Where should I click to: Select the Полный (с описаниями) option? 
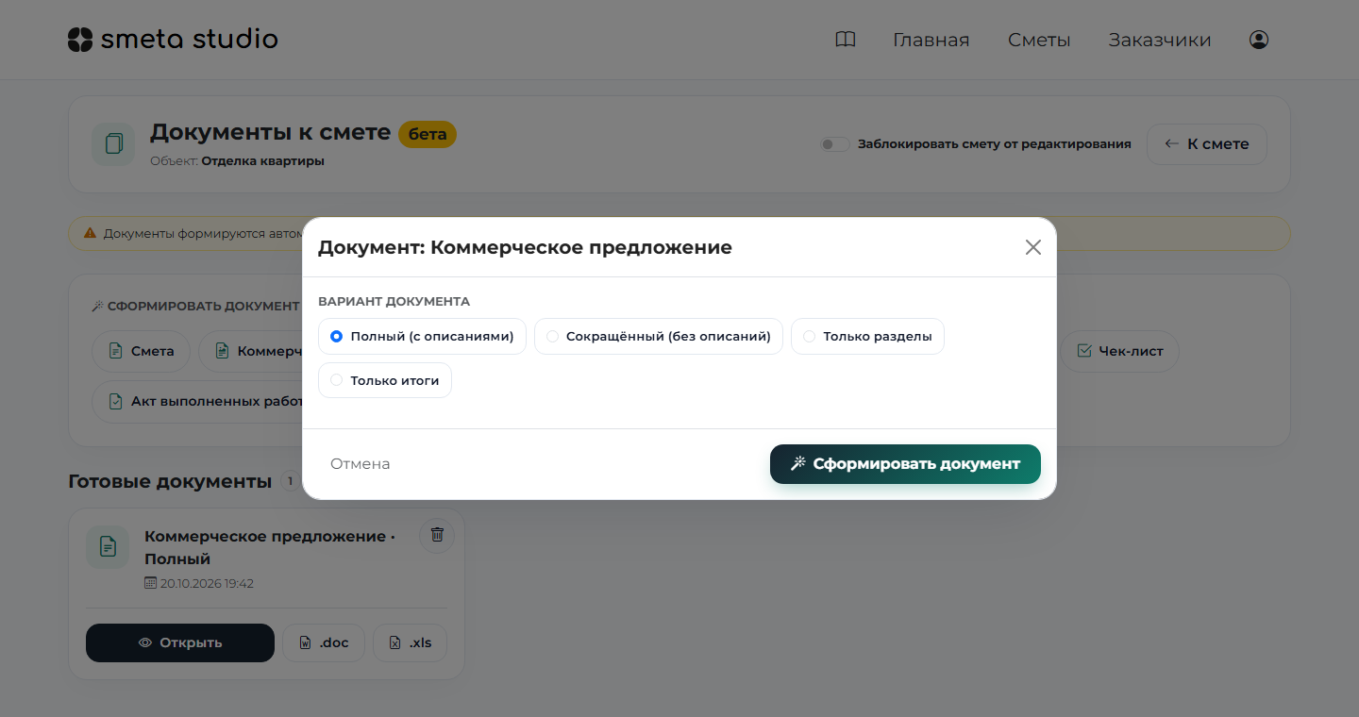click(x=422, y=336)
